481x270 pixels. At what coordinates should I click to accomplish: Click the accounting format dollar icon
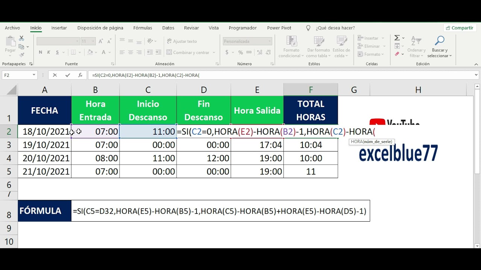click(x=227, y=52)
